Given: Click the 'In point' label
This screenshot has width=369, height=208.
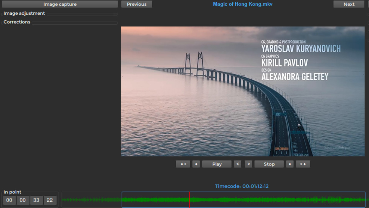Looking at the screenshot, I should pyautogui.click(x=12, y=192).
